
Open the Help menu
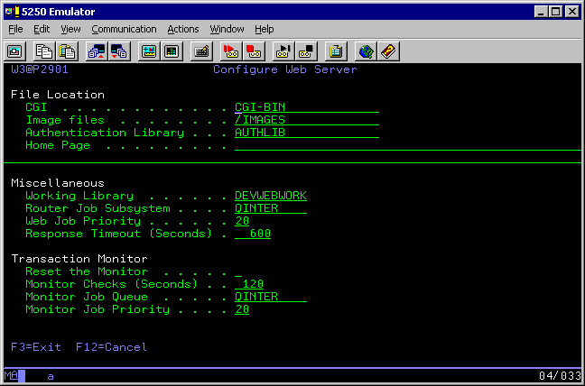[265, 29]
